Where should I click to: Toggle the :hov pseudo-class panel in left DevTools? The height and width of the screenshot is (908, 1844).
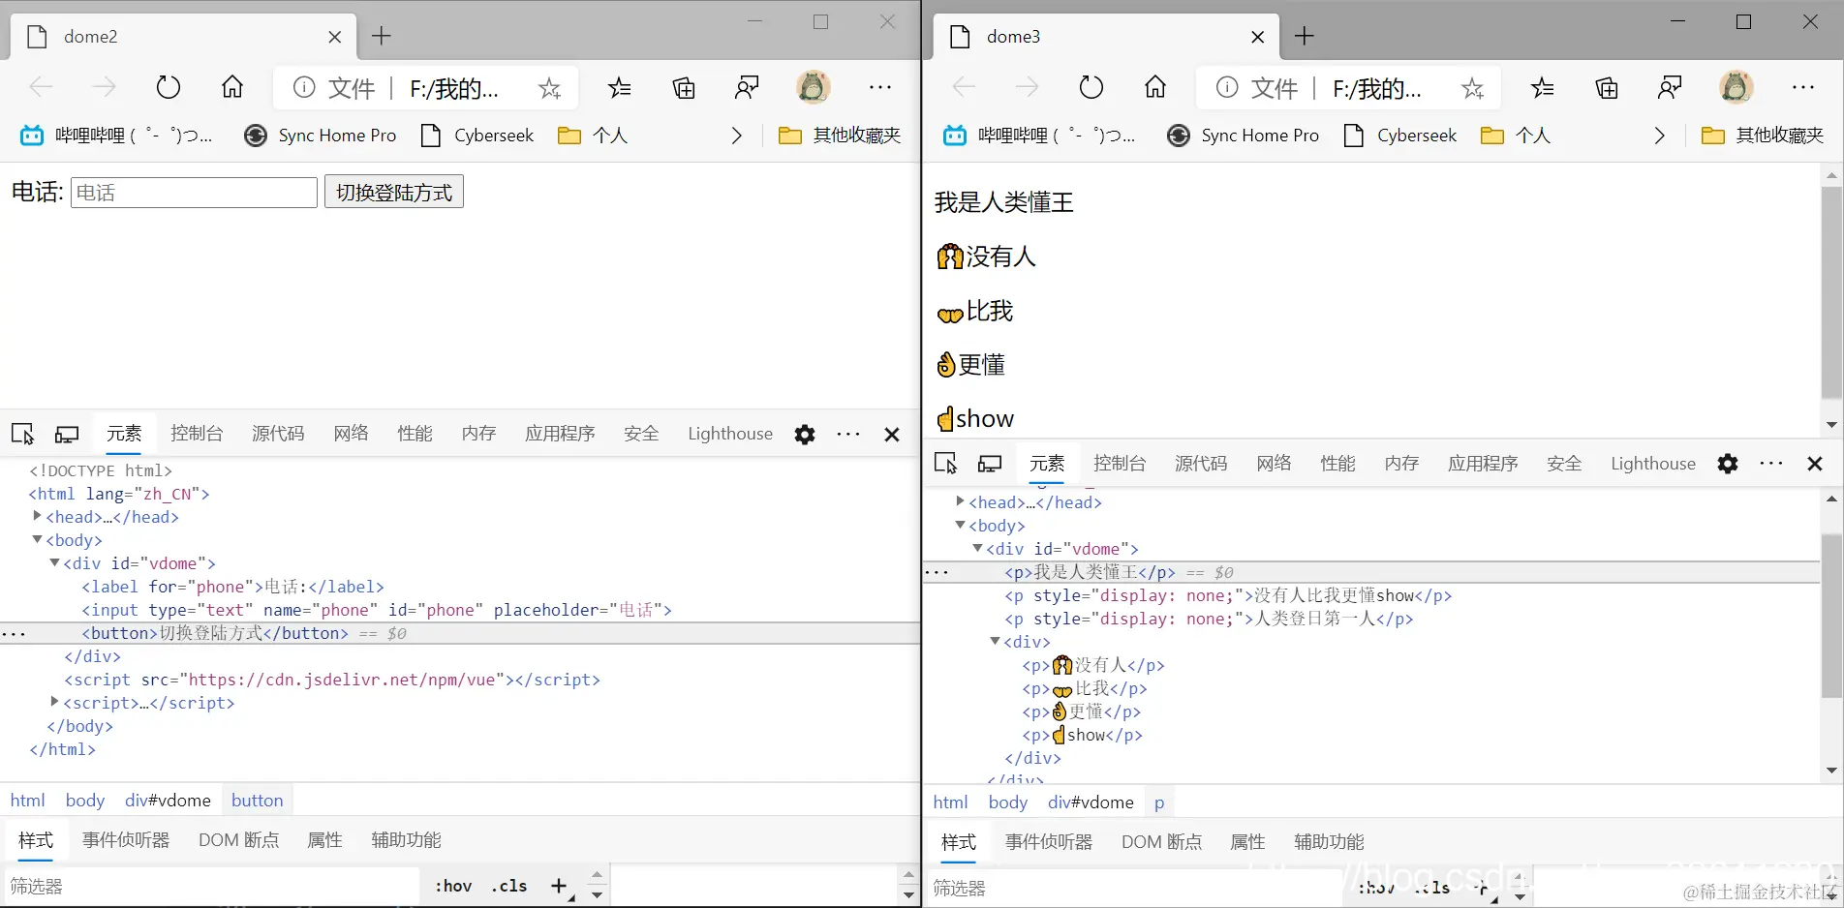(452, 885)
